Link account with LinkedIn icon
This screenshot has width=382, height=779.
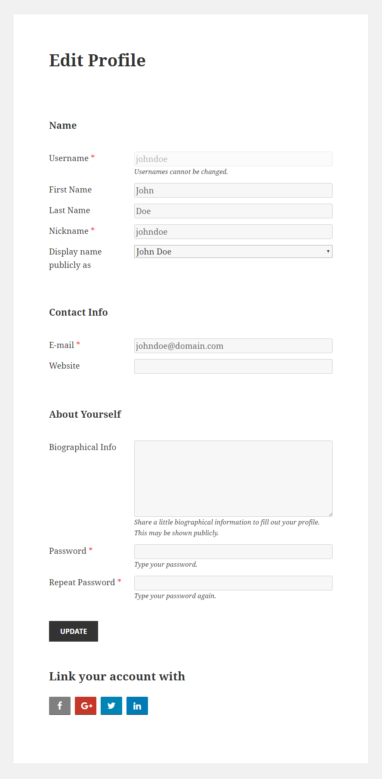(x=137, y=706)
